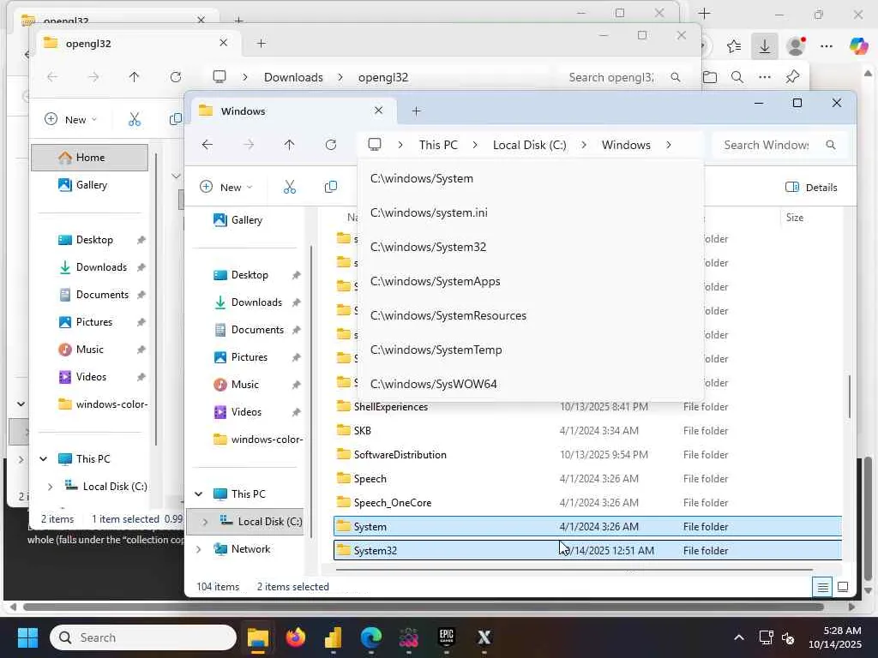
Task: Click search magnifier in Search Windows box
Action: [x=831, y=145]
